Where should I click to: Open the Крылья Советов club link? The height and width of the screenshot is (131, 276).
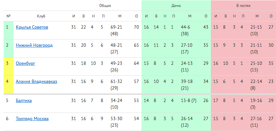(x=32, y=27)
